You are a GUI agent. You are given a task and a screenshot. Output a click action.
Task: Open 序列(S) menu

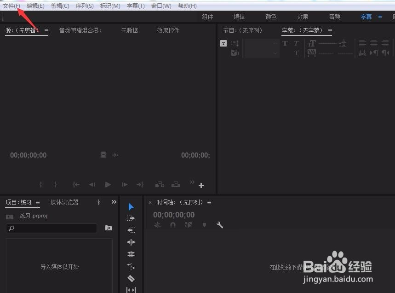click(x=85, y=6)
